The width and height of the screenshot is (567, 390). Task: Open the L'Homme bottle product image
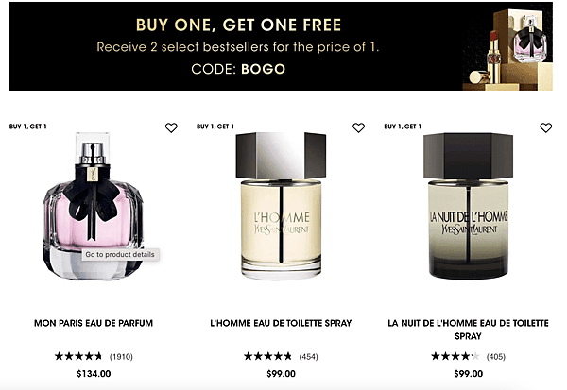(281, 206)
